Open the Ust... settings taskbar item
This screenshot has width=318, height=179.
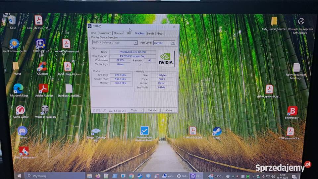[182, 176]
